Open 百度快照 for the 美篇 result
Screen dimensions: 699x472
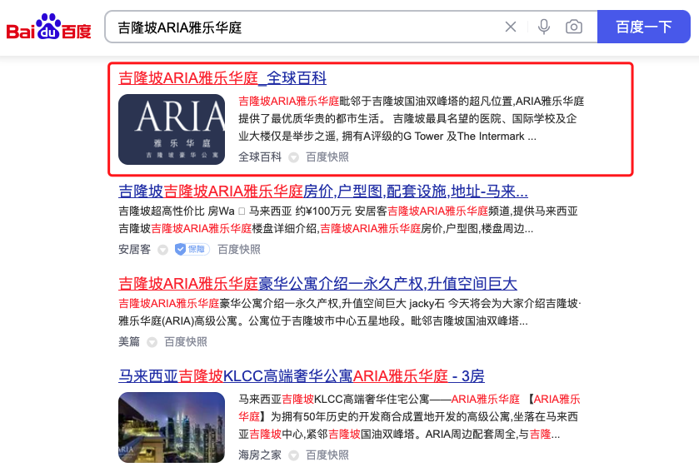(186, 341)
